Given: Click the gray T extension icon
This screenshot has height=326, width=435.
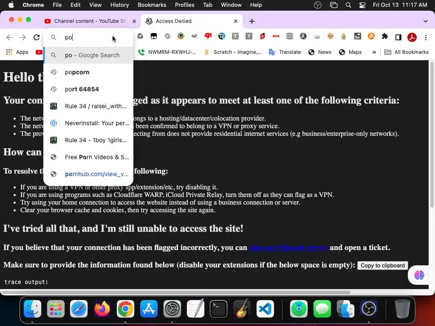Looking at the screenshot, I should coord(235,36).
